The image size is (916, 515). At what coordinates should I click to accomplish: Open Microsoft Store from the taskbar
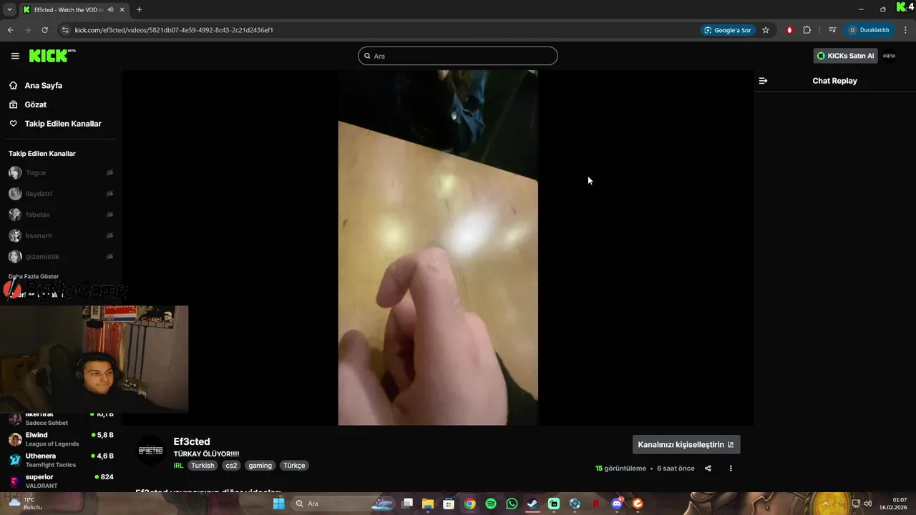(x=449, y=504)
